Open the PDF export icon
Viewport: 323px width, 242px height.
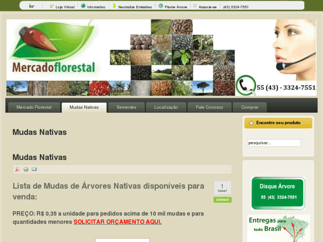17,169
